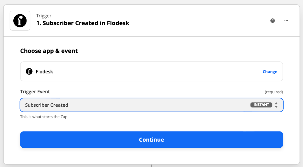Click the (required) indicator text

pyautogui.click(x=274, y=92)
